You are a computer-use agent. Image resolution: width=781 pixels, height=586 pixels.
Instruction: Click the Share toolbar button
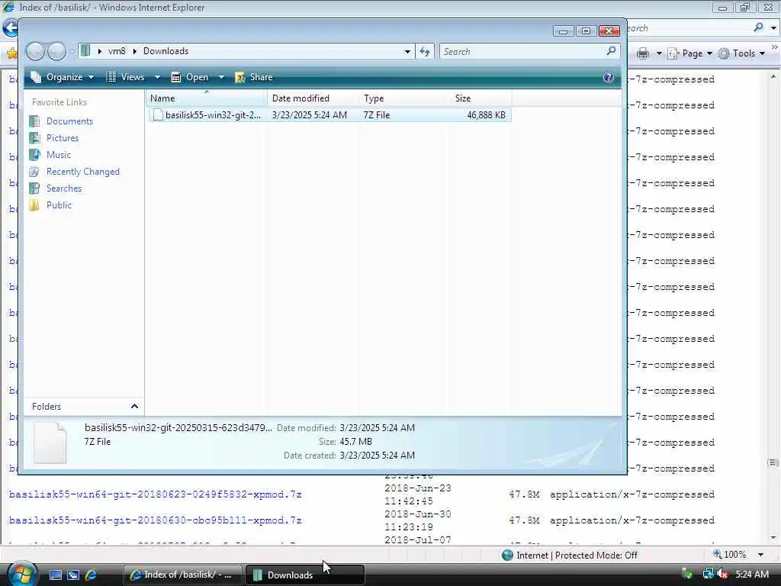(x=254, y=77)
